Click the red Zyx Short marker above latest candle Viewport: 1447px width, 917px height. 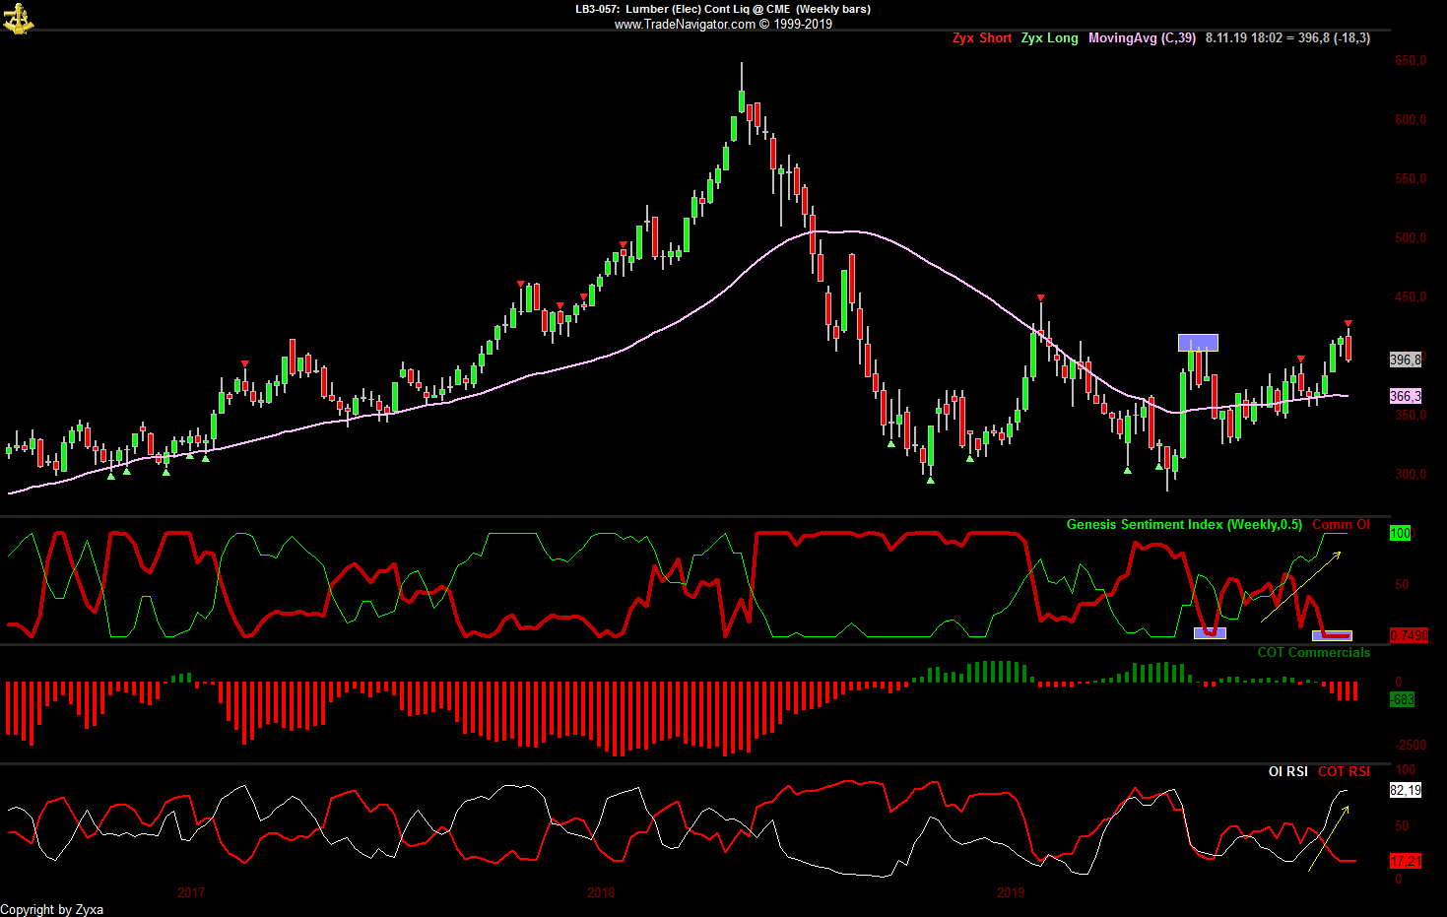1348,324
